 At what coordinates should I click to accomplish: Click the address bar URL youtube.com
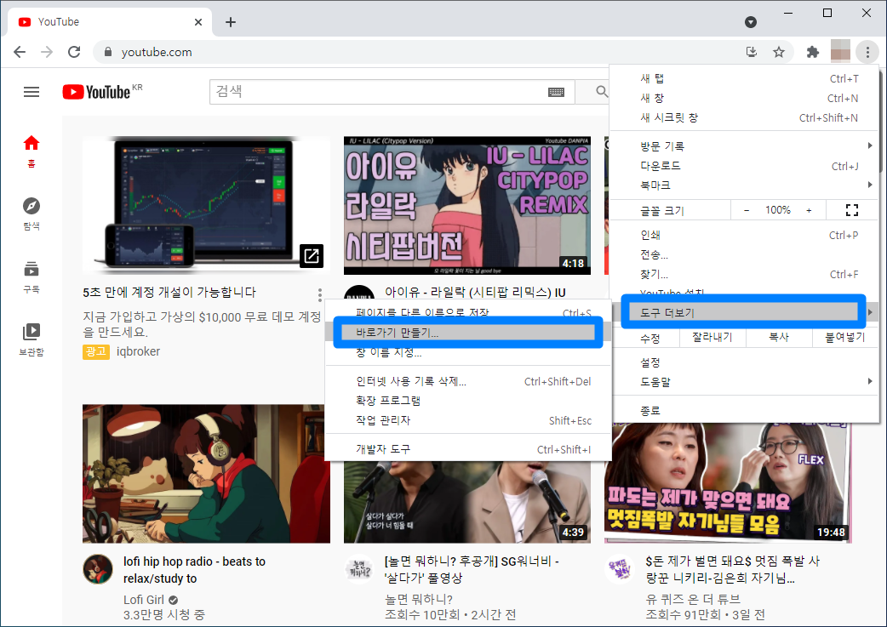(157, 52)
